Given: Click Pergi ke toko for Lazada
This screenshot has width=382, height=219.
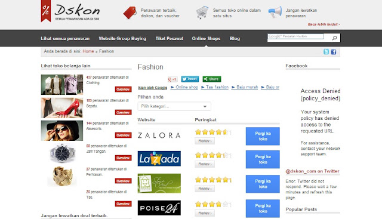Looking at the screenshot, I should click(x=263, y=159).
